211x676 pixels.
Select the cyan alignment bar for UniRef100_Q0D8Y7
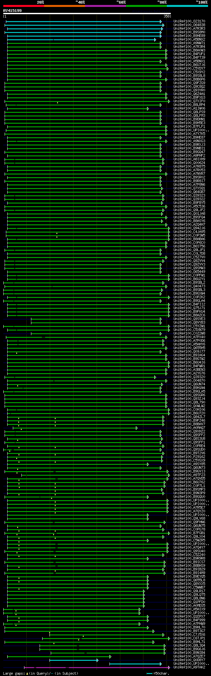coord(74,660)
